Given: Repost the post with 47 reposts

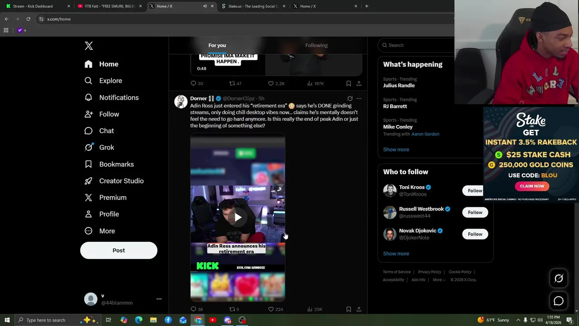Looking at the screenshot, I should [235, 83].
